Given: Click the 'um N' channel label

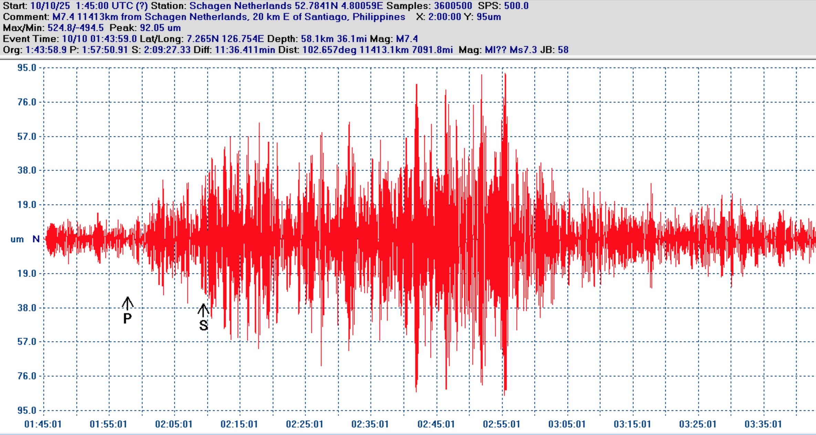Looking at the screenshot, I should point(25,239).
